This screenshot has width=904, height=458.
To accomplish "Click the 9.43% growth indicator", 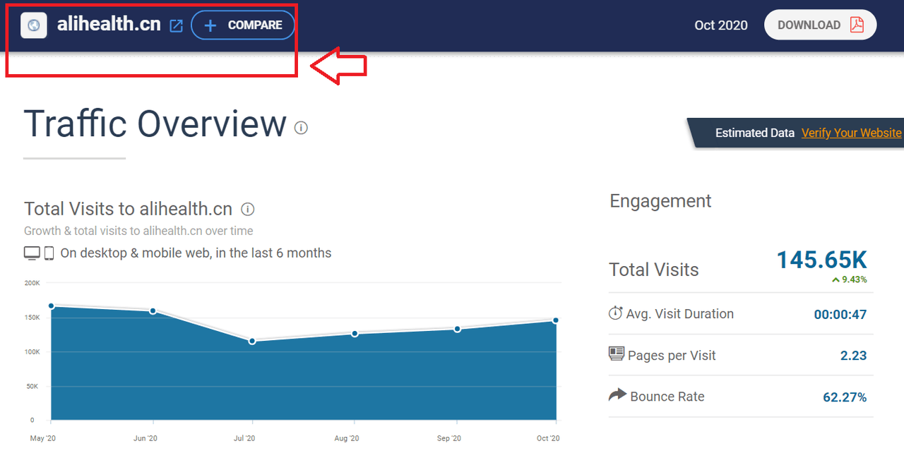I will tap(850, 279).
